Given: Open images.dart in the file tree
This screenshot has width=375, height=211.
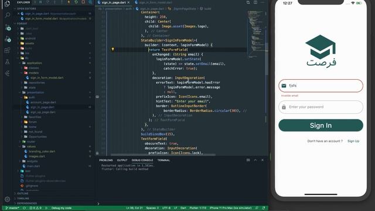Looking at the screenshot, I should tap(36, 156).
